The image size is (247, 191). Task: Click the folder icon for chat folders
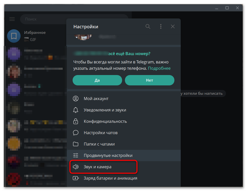[76, 144]
